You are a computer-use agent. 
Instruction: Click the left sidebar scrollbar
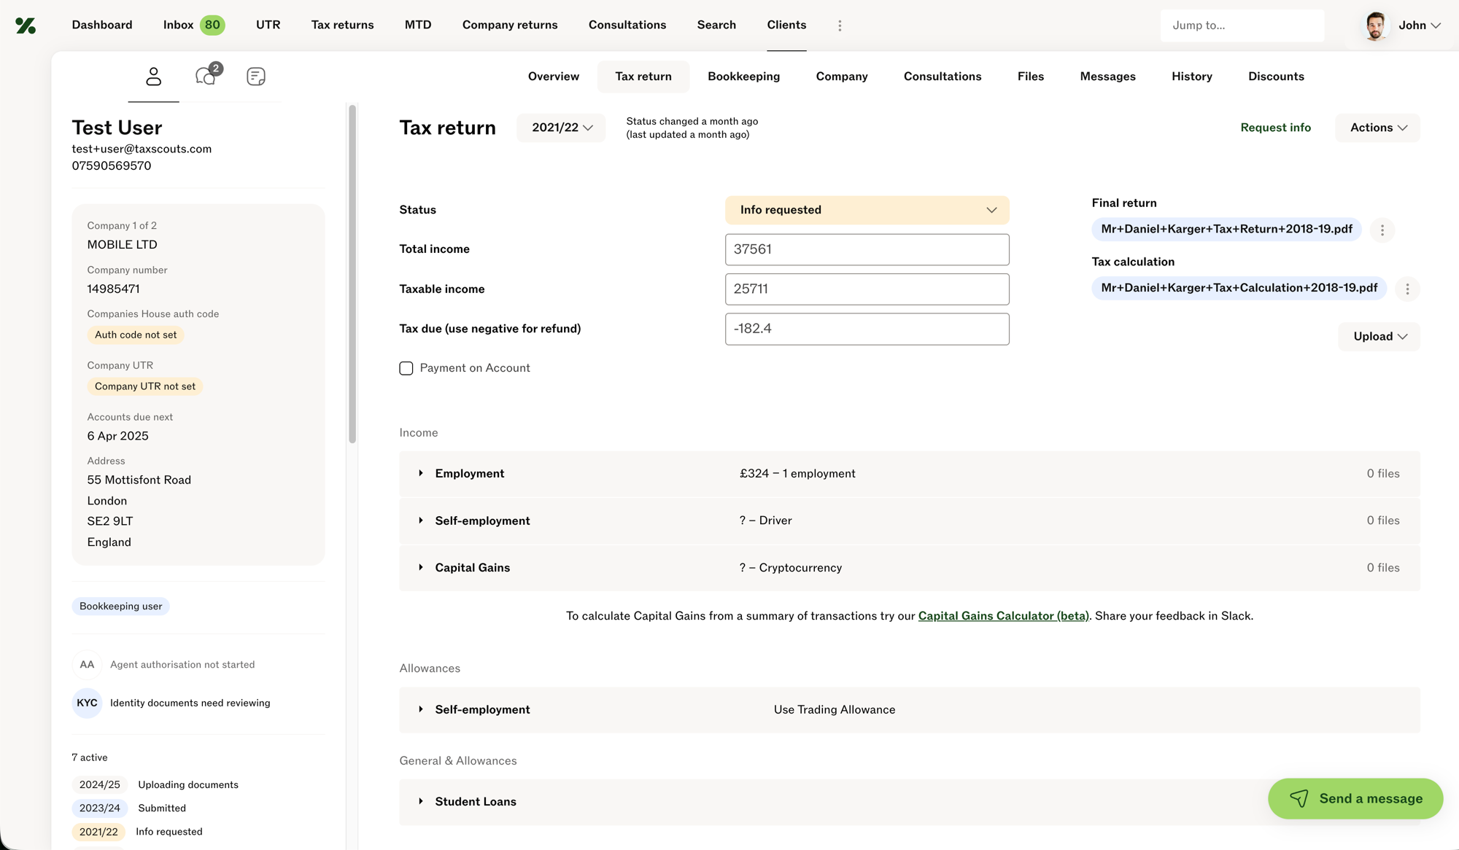tap(352, 274)
